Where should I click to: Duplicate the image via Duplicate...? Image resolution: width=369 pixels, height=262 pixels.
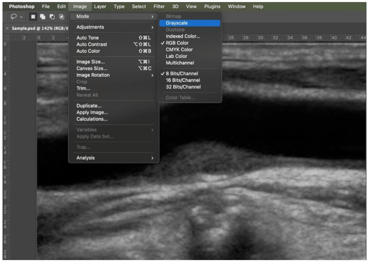[89, 105]
